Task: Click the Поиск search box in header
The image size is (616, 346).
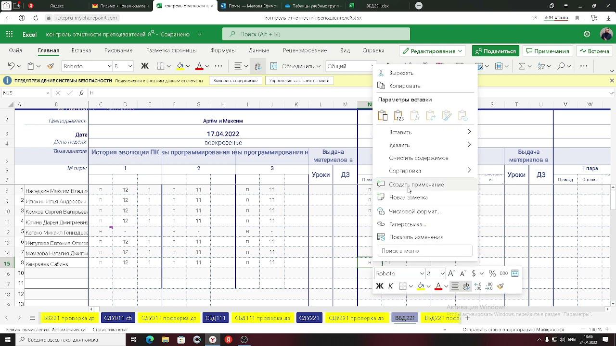Action: pyautogui.click(x=316, y=34)
